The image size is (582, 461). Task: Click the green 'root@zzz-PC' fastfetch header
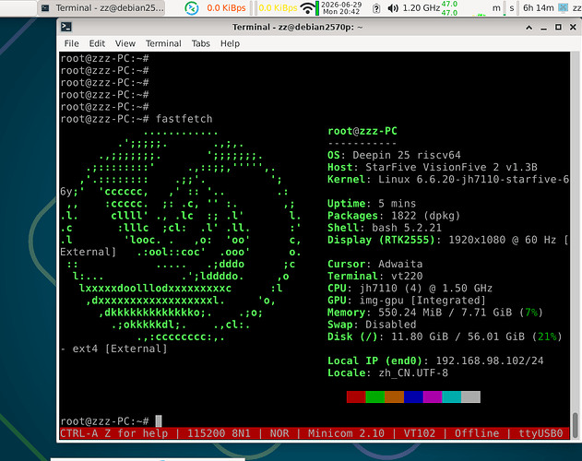[x=362, y=131]
